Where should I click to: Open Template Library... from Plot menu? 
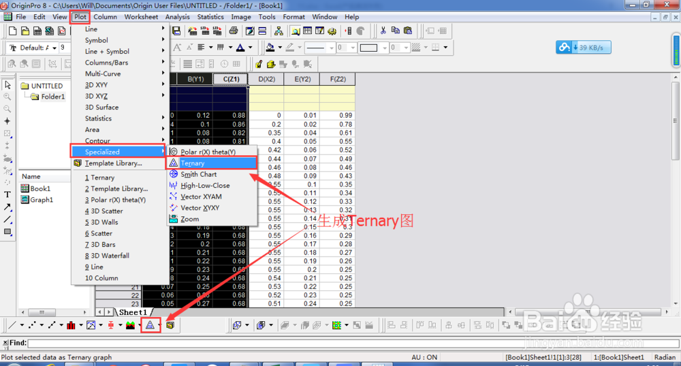click(x=121, y=163)
